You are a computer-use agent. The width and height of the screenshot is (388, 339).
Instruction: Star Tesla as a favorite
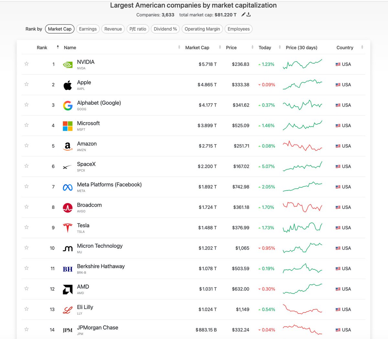pos(27,227)
